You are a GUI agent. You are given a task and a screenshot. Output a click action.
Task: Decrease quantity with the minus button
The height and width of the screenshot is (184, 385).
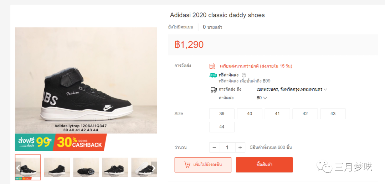pyautogui.click(x=214, y=147)
